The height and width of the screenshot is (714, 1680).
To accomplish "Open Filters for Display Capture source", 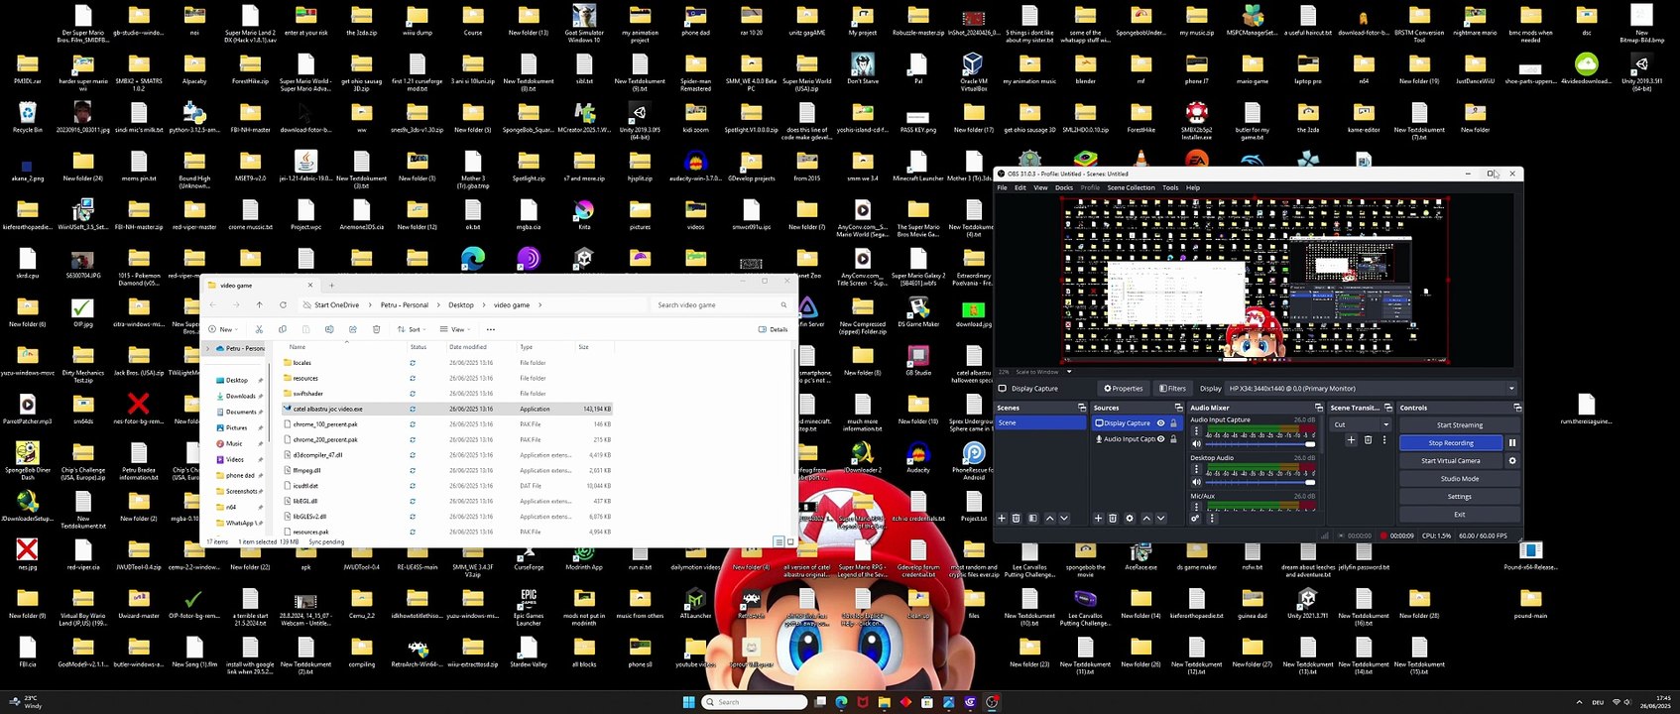I will click(x=1172, y=389).
